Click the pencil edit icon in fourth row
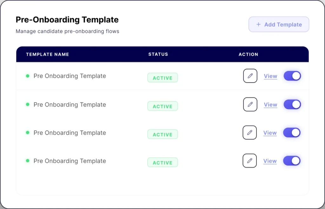This screenshot has width=325, height=209. [249, 161]
